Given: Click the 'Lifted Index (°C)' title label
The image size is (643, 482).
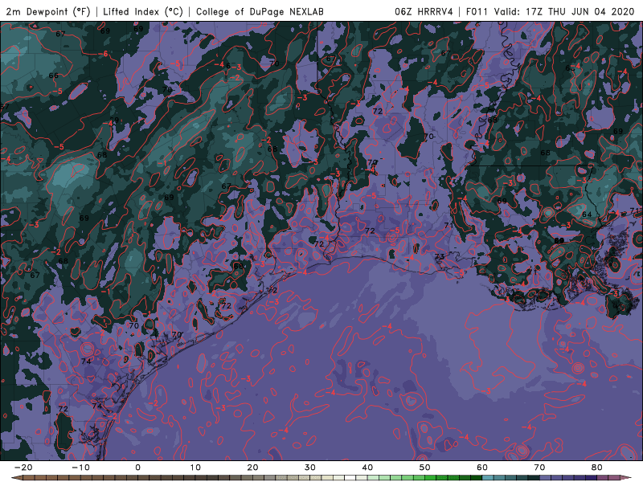Looking at the screenshot, I should point(143,11).
